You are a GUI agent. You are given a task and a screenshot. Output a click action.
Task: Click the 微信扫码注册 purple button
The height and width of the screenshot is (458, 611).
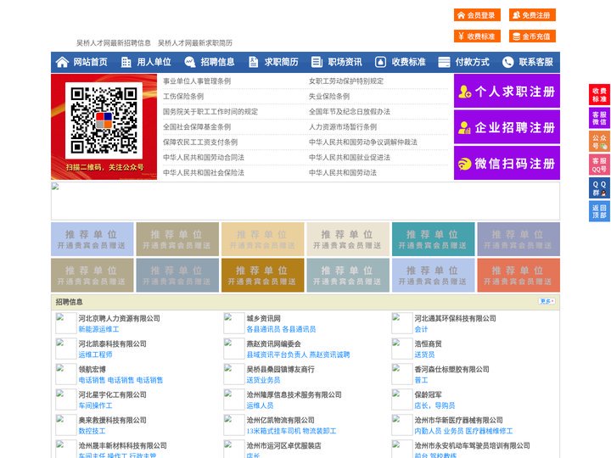point(507,163)
